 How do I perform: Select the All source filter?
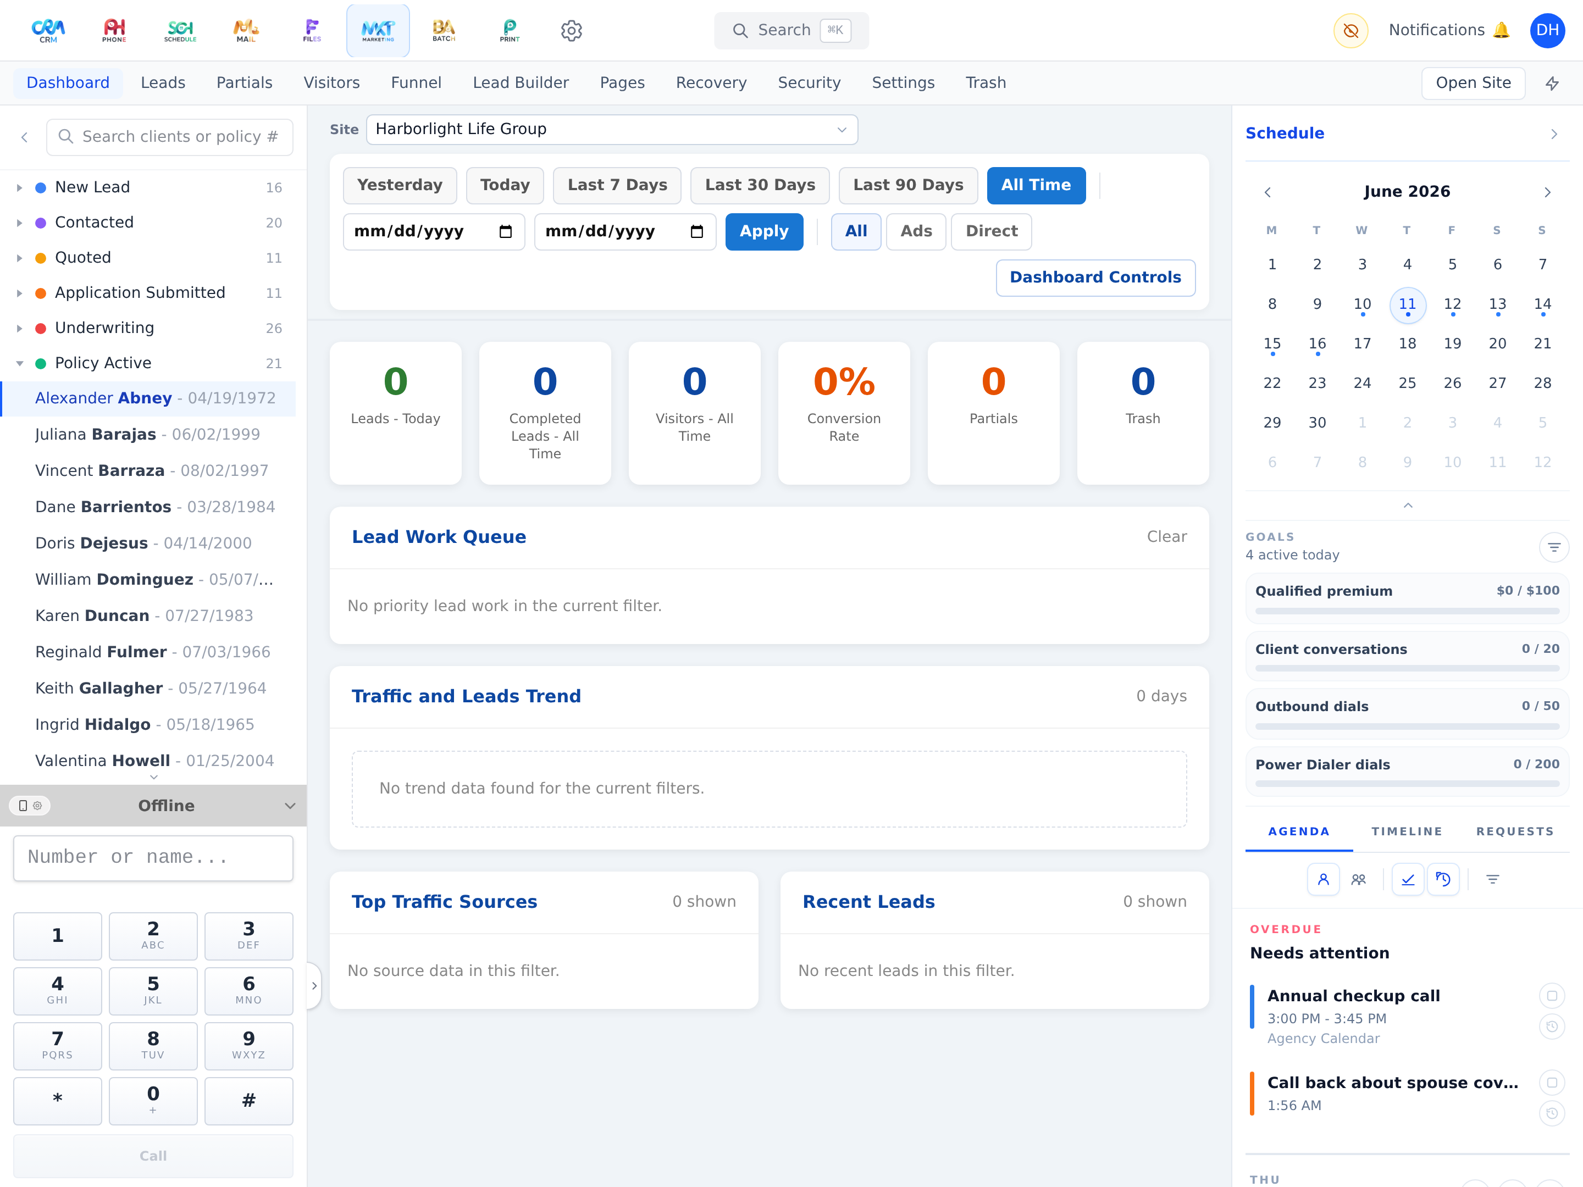coord(856,232)
